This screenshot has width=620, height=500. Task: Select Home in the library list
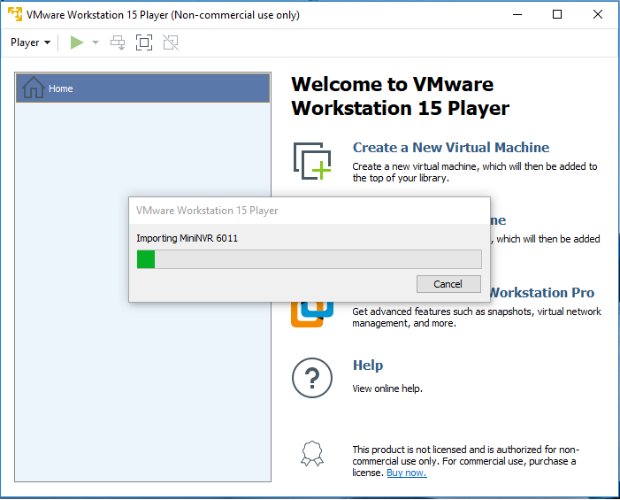[142, 88]
